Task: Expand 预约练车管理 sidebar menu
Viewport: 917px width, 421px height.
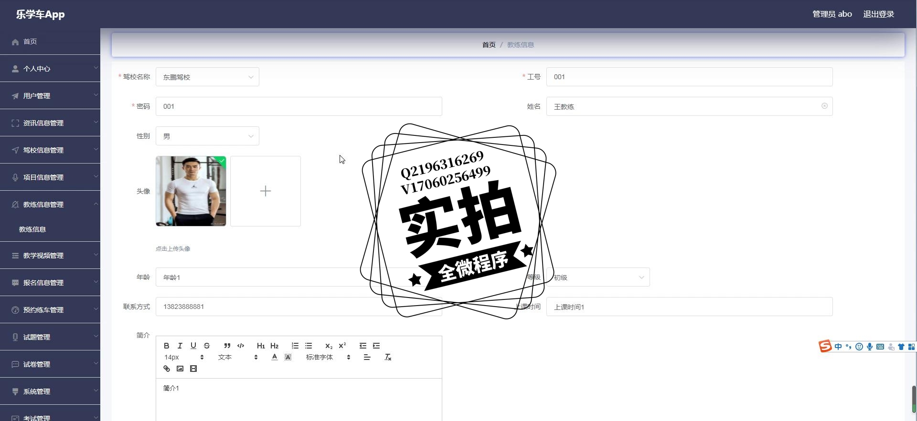Action: click(x=50, y=310)
